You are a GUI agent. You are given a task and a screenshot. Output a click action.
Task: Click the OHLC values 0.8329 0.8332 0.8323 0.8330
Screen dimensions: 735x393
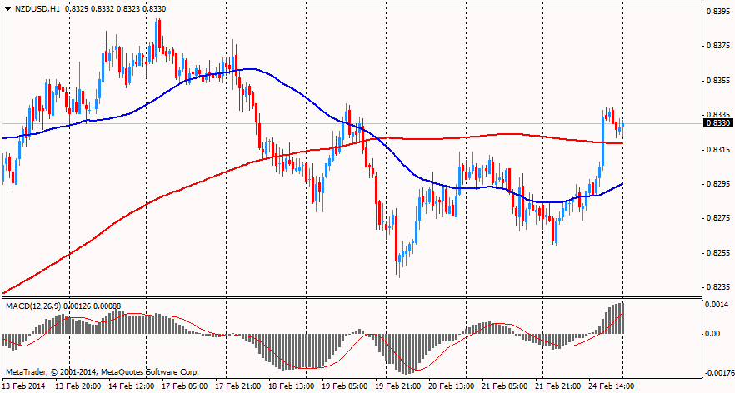point(117,9)
